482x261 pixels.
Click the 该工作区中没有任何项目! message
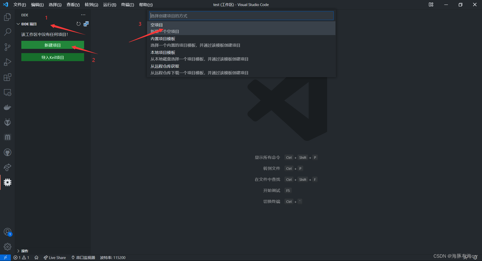pos(45,34)
